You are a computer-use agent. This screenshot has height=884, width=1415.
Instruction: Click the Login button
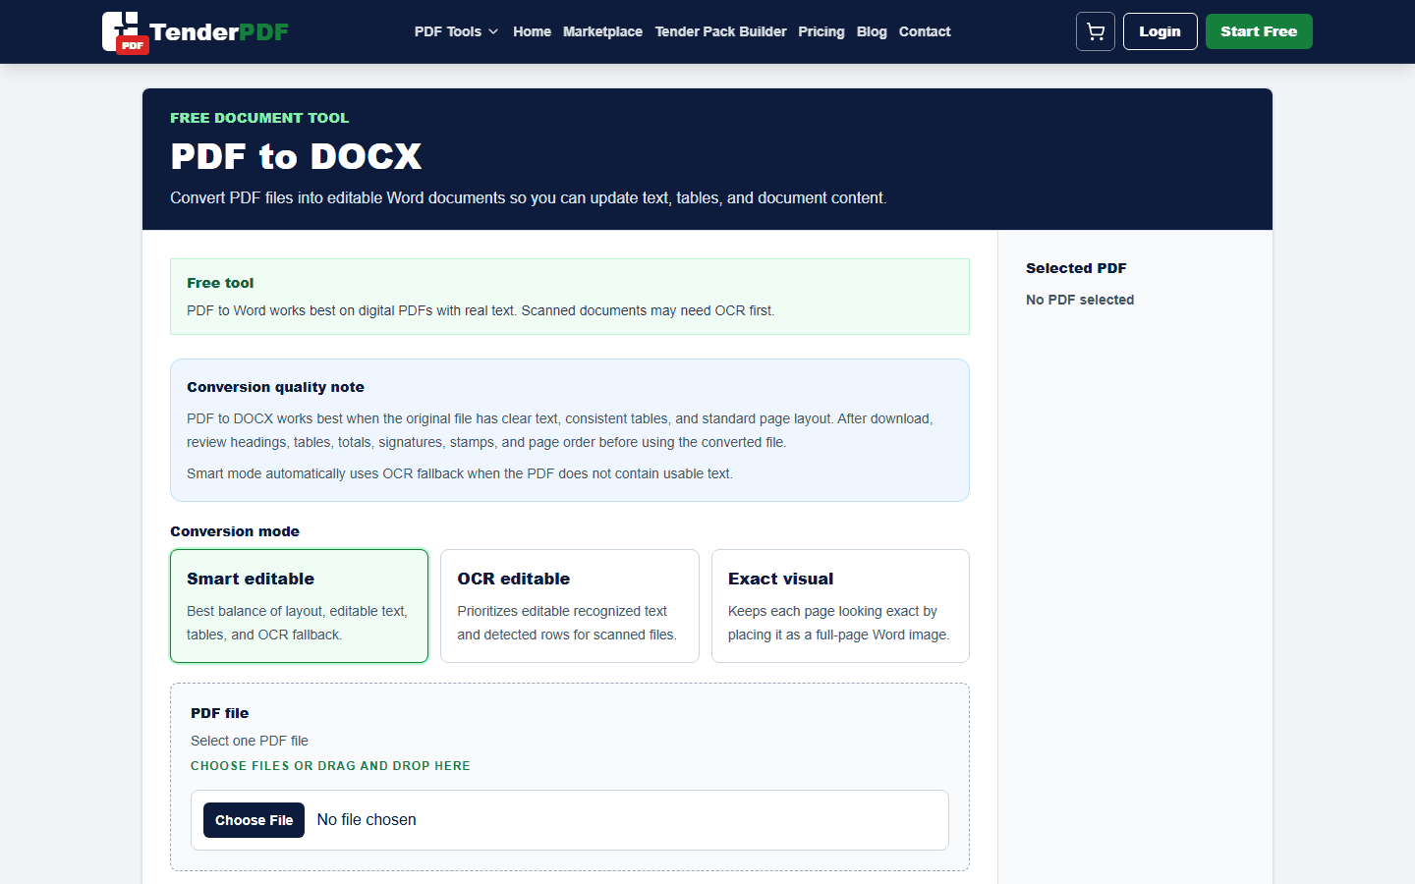[x=1160, y=31]
